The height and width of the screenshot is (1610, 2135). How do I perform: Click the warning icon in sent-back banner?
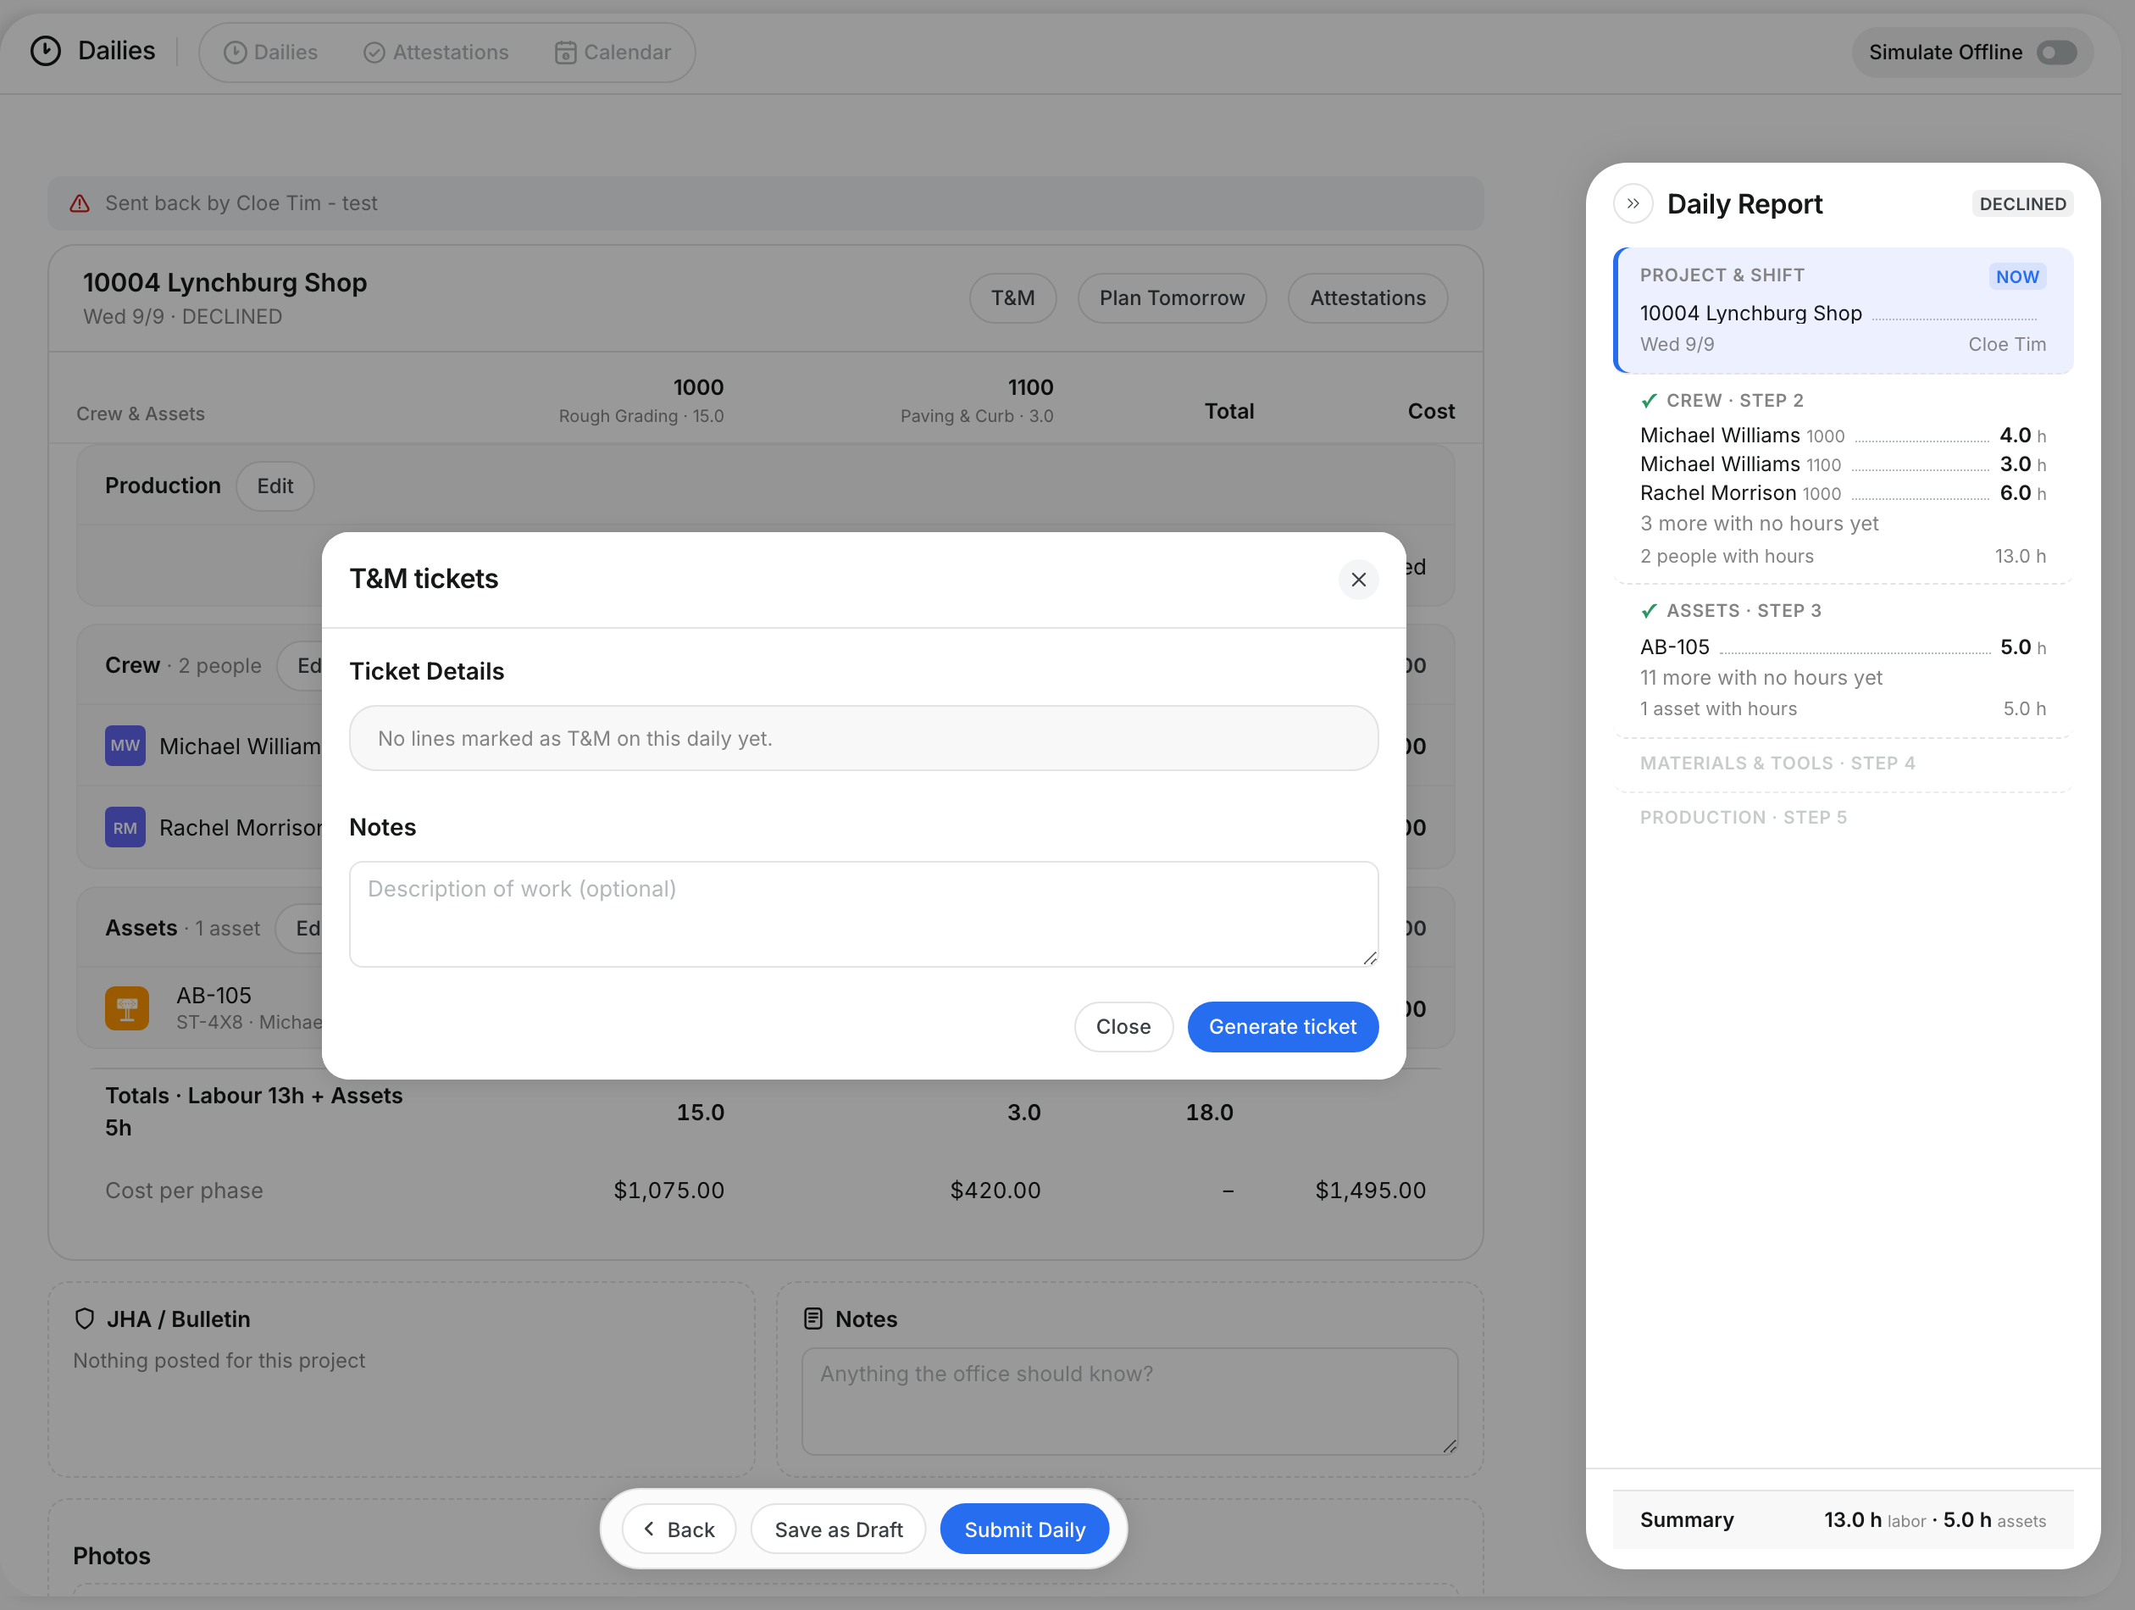pos(80,203)
